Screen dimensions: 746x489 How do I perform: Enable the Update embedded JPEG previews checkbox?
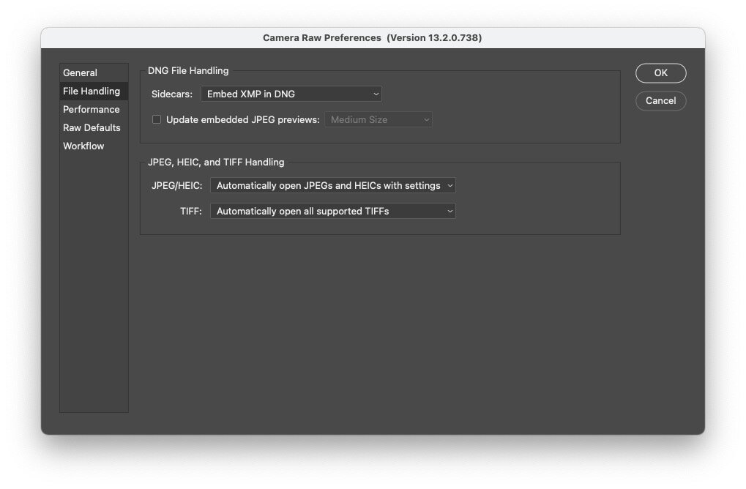coord(157,119)
